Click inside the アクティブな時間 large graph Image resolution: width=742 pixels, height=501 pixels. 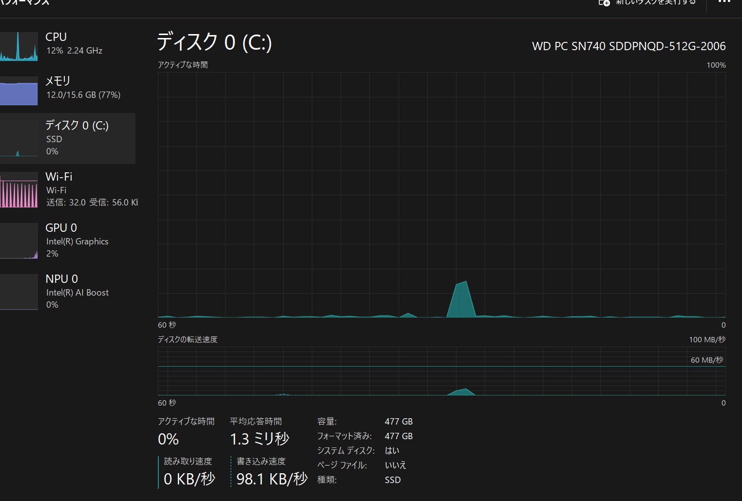point(441,195)
